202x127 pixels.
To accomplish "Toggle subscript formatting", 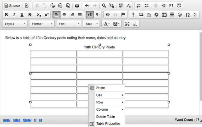I will click(x=39, y=15).
